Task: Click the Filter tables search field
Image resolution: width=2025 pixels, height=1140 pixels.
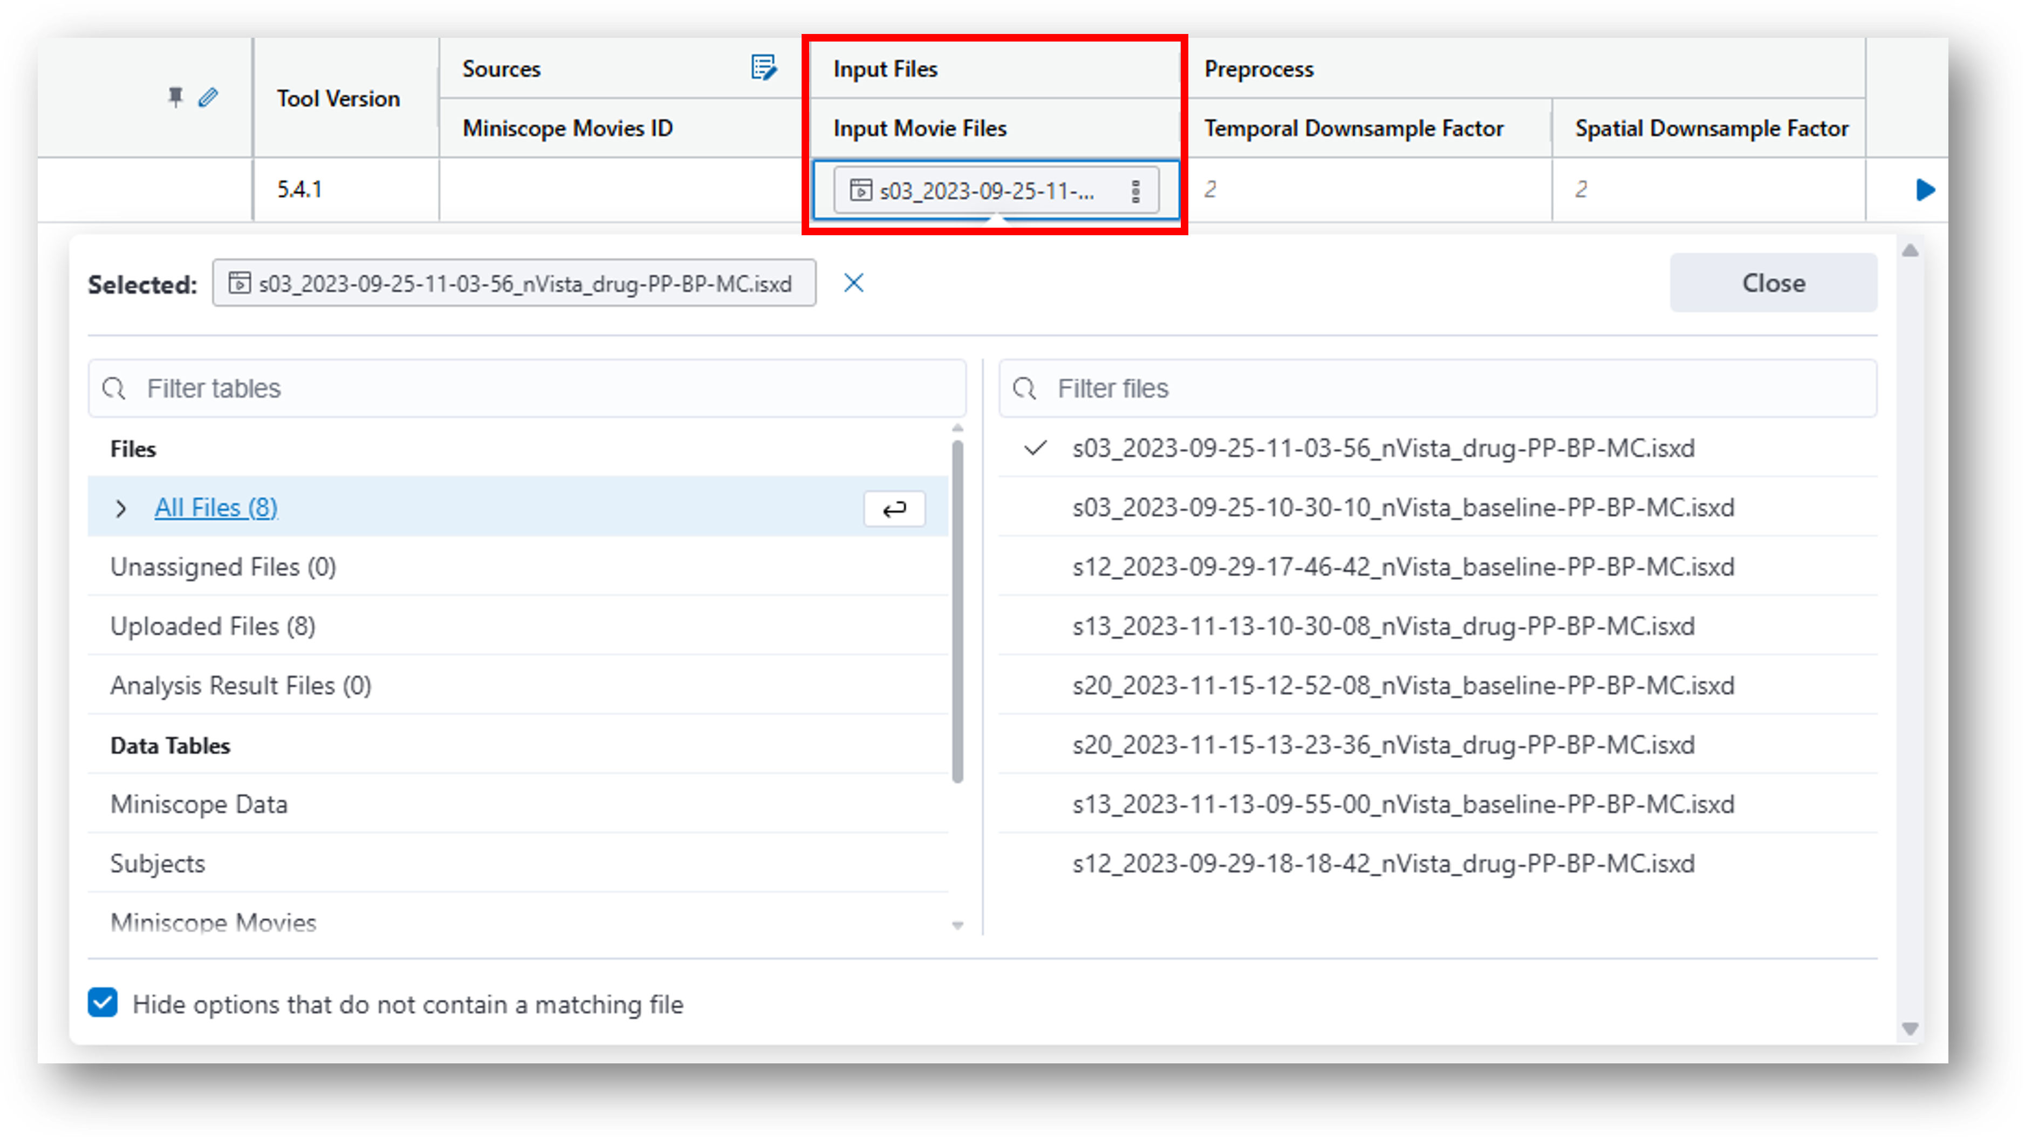Action: coord(526,388)
